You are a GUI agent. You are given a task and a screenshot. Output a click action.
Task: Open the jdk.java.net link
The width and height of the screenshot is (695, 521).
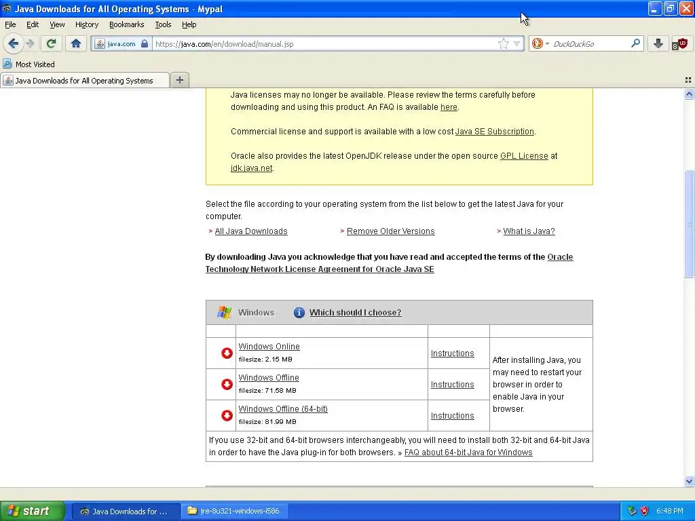(251, 168)
